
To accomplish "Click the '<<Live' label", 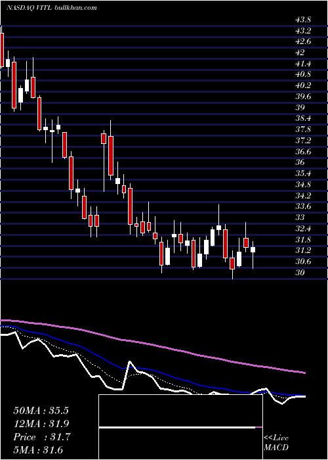I will coord(276,438).
